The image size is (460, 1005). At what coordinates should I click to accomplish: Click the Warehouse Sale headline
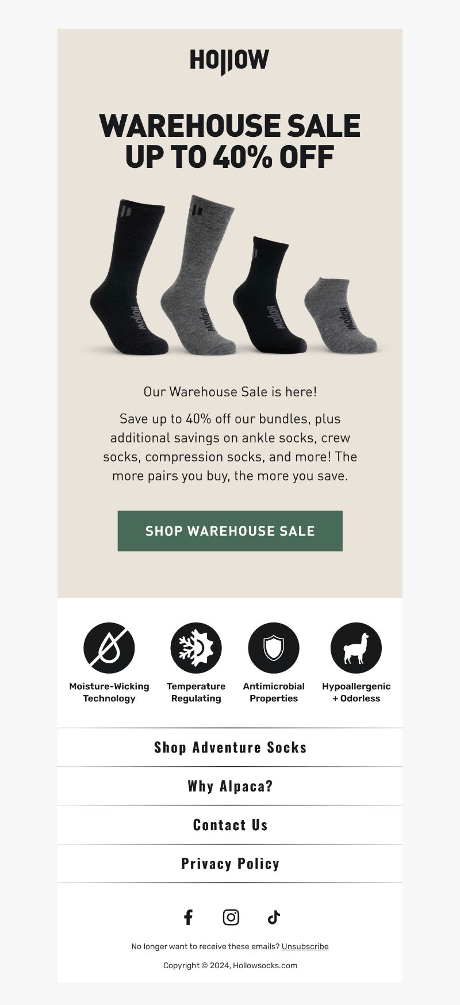pyautogui.click(x=230, y=142)
